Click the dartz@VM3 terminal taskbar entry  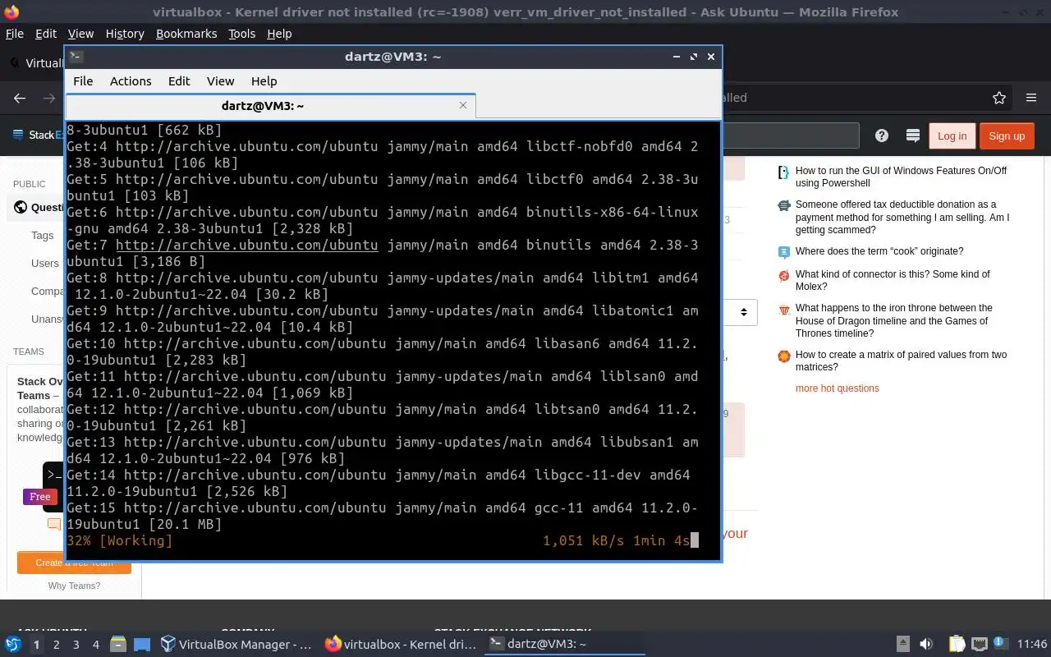point(563,645)
